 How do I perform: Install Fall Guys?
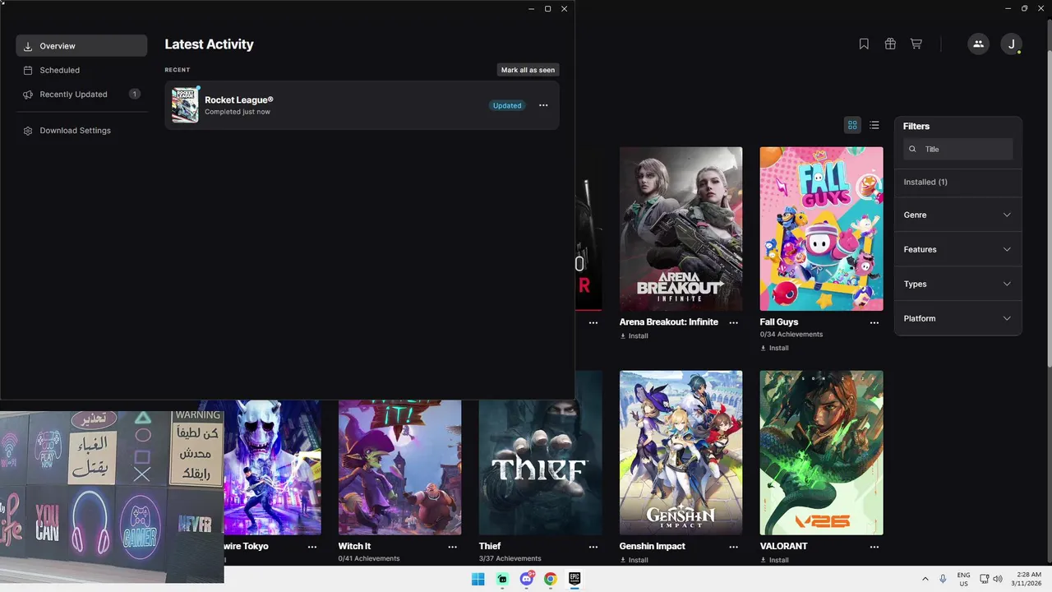tap(774, 348)
